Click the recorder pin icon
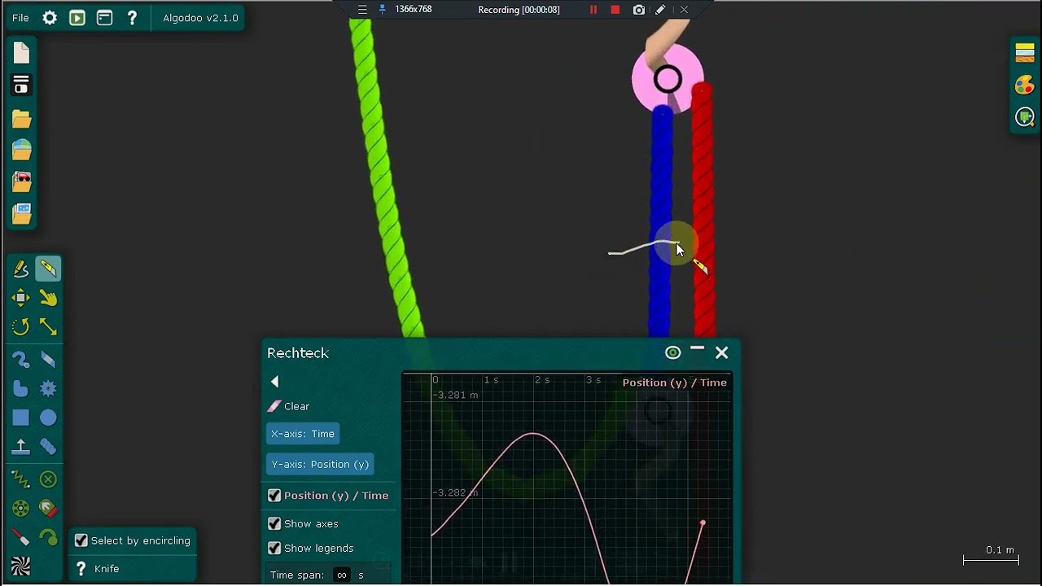1042x586 pixels. click(382, 10)
